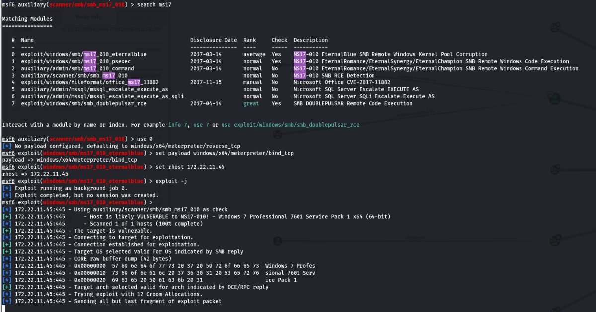
Task: Click 'Scanned 1 of 1 hosts (100% complete)'
Action: (x=102, y=224)
